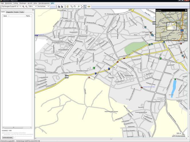Image resolution: width=190 pixels, height=142 pixels.
Task: Select the hand pan tool
Action: [x=75, y=6]
